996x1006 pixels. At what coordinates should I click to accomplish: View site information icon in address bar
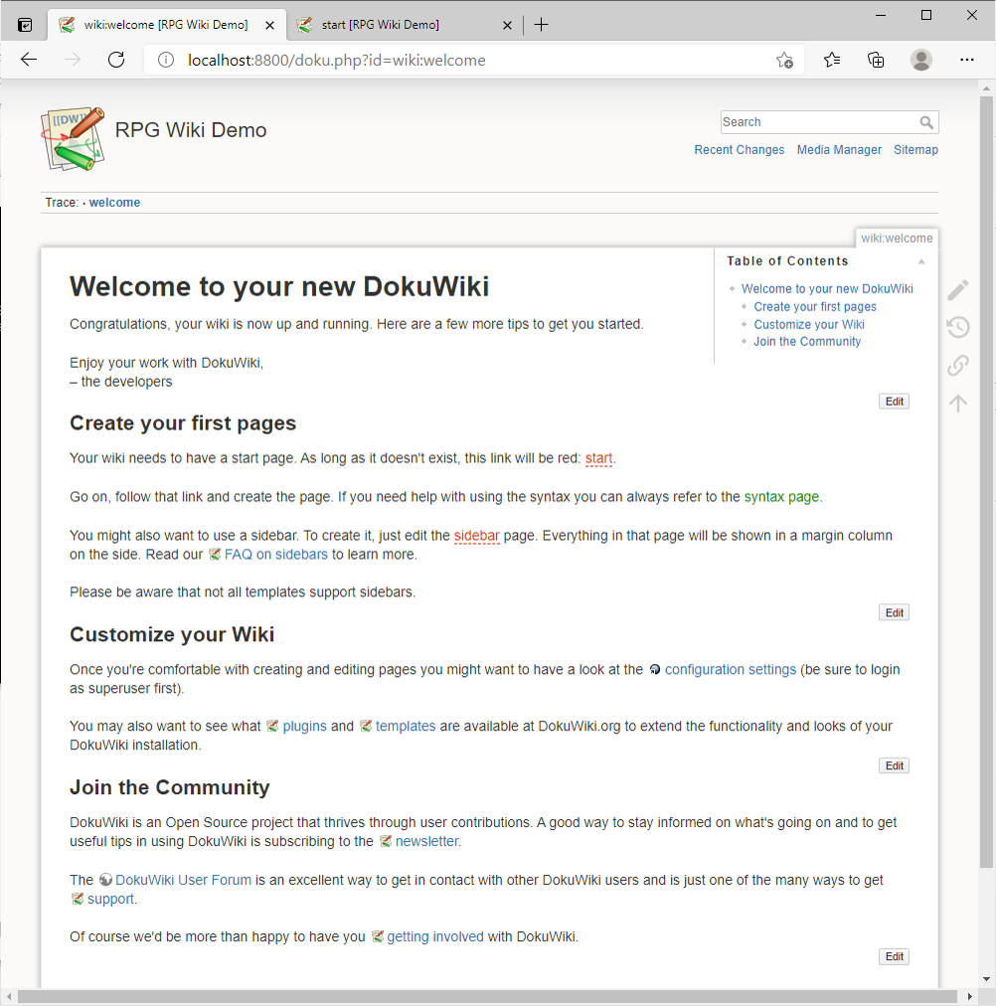click(165, 60)
